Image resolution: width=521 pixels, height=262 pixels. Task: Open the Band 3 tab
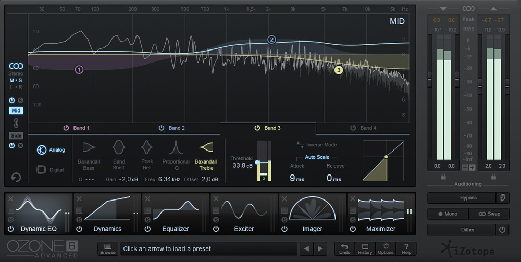268,128
